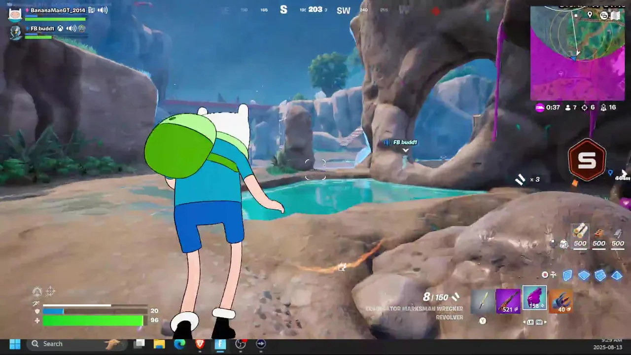This screenshot has width=631, height=355.
Task: Click the round badge icon right of FB budd1's speaker
Action: (x=82, y=29)
